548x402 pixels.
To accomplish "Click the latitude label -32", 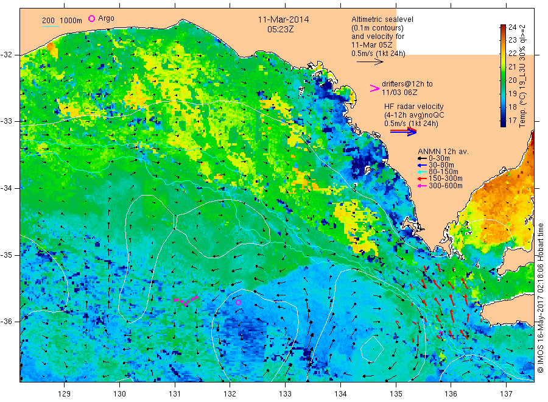I will click(6, 55).
